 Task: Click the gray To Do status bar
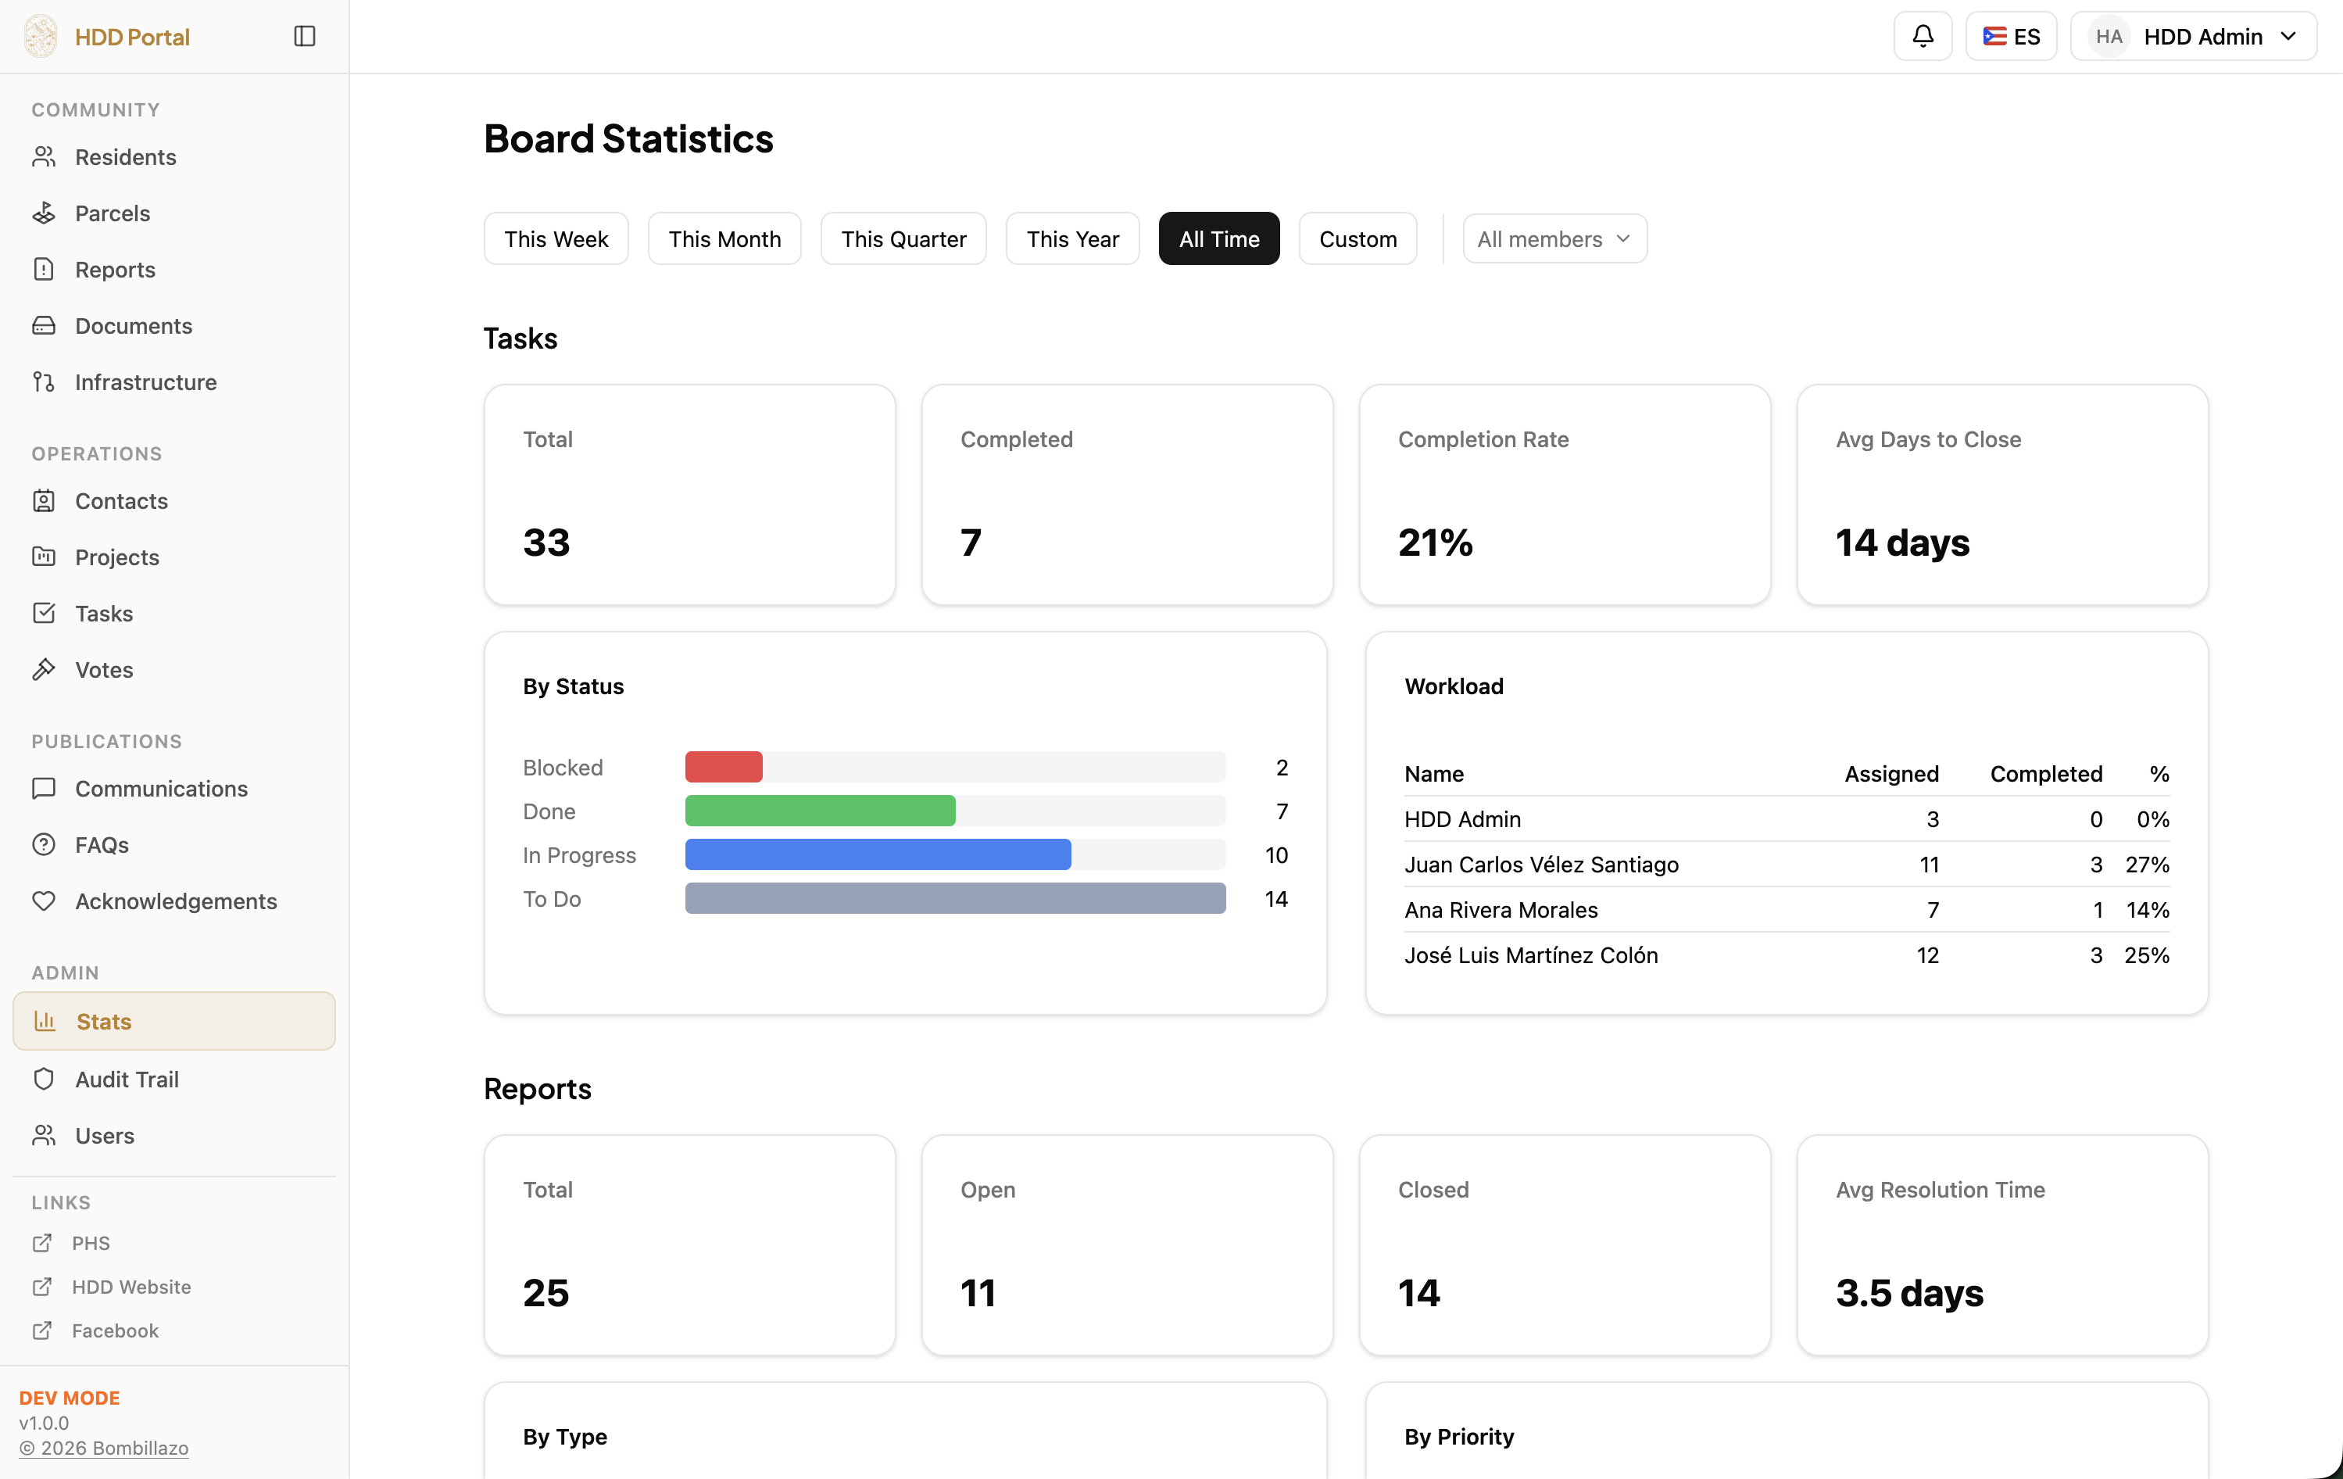coord(956,899)
